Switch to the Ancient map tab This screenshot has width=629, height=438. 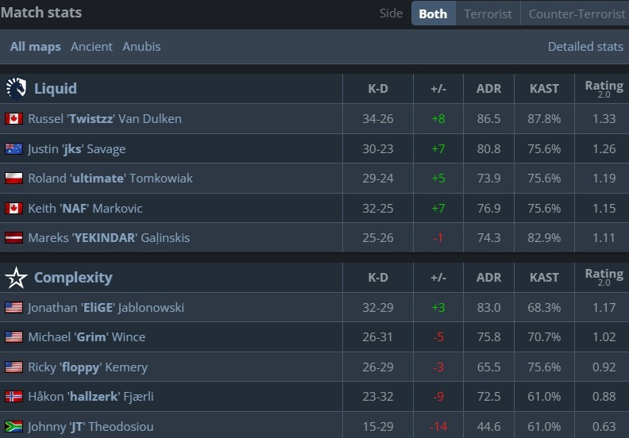pyautogui.click(x=91, y=47)
